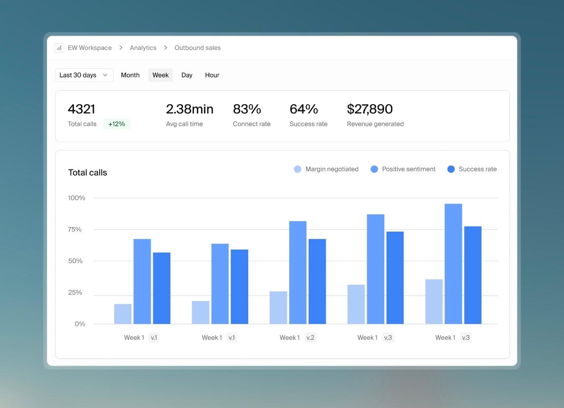Switch to the Month view tab

point(130,75)
